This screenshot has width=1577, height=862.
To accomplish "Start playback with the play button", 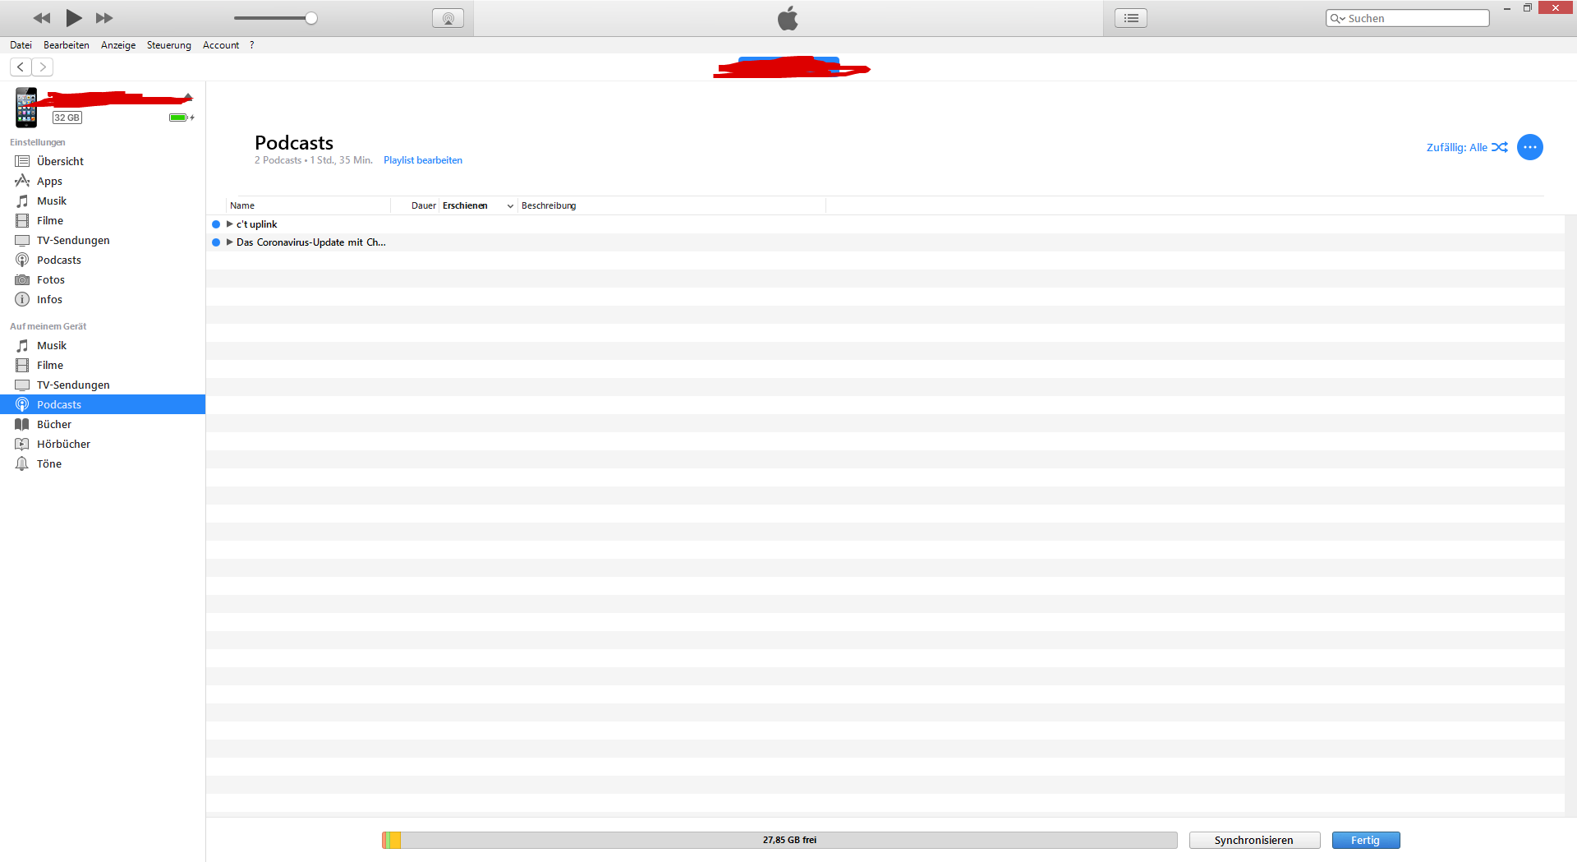I will [74, 17].
